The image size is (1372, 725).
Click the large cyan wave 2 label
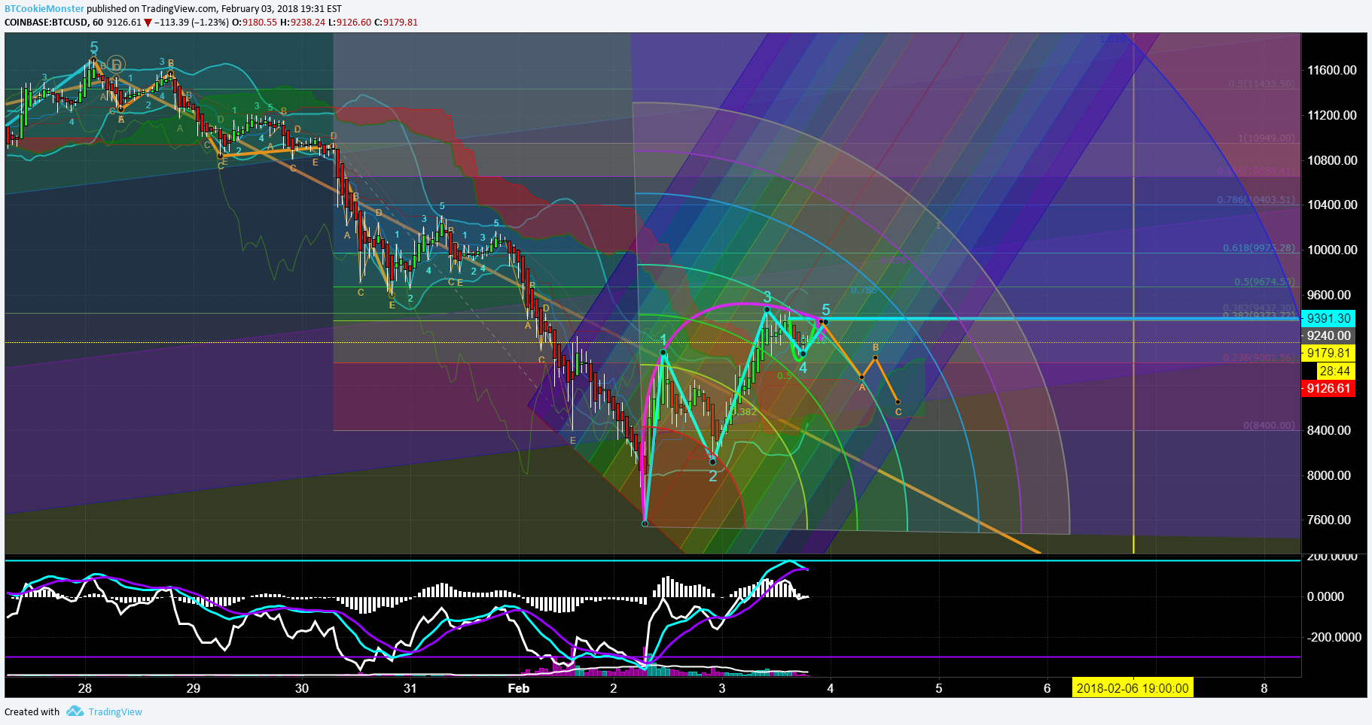(x=713, y=476)
